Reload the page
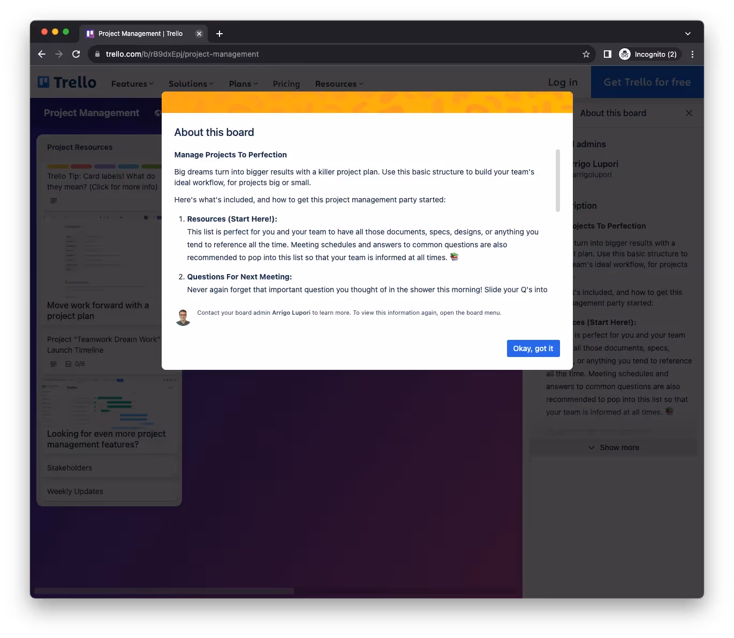Image resolution: width=734 pixels, height=638 pixels. (76, 54)
